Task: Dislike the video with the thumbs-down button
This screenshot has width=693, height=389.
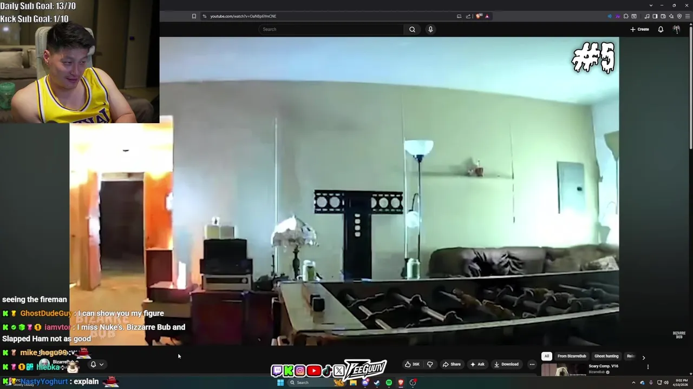Action: (x=430, y=364)
